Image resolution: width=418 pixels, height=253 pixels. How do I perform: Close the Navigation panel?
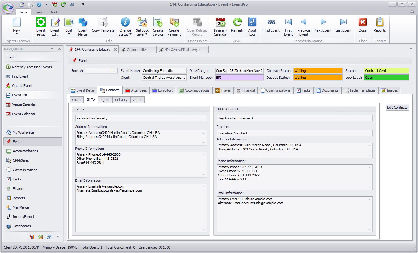(59, 49)
